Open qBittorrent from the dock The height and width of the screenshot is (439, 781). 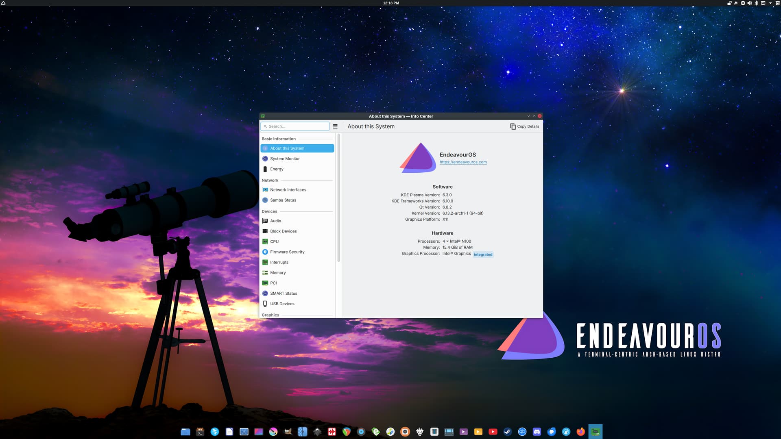point(522,432)
